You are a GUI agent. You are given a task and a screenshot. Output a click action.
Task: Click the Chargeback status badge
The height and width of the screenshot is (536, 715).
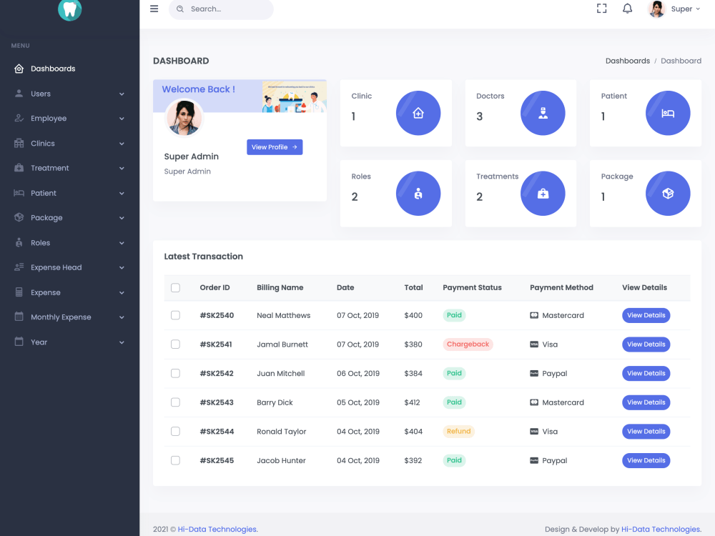point(468,344)
